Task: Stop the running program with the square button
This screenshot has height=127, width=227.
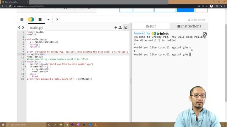Action: click(40, 20)
